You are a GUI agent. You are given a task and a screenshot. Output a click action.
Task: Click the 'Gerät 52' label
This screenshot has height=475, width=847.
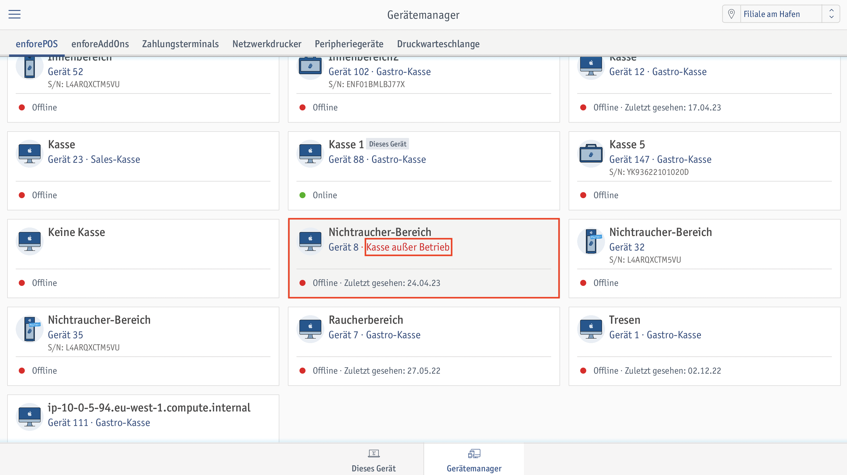[x=65, y=72]
